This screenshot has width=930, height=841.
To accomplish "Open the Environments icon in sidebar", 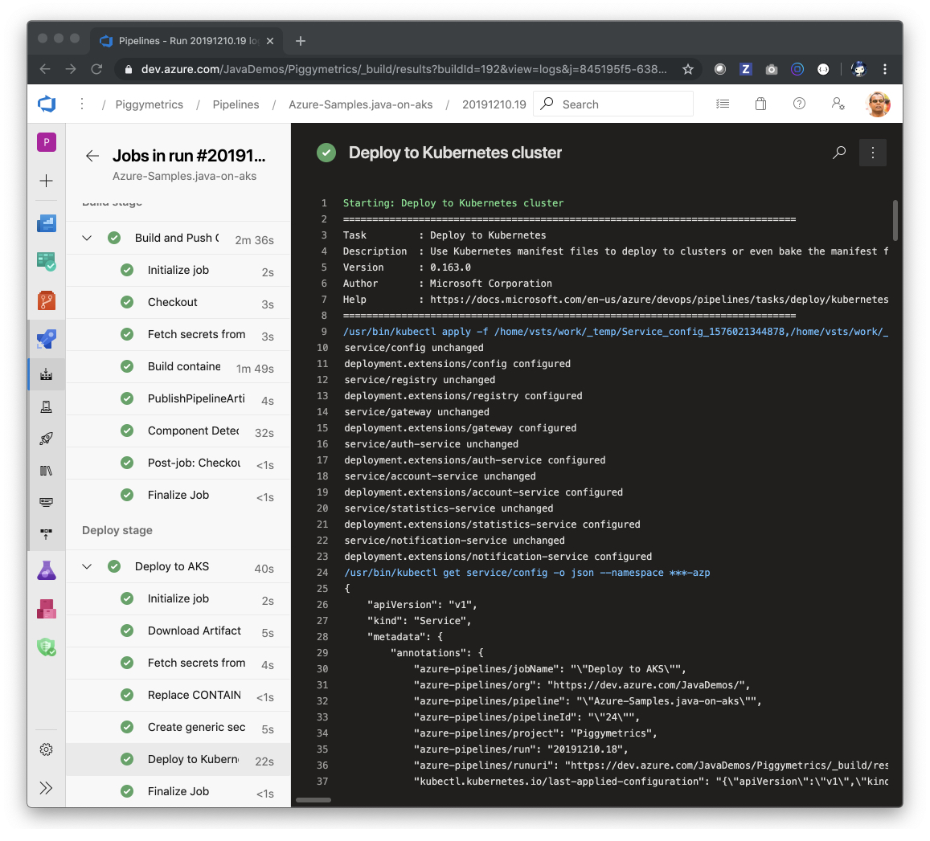I will pos(47,406).
